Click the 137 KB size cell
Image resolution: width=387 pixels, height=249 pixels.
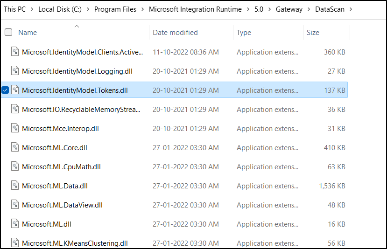[x=334, y=90]
